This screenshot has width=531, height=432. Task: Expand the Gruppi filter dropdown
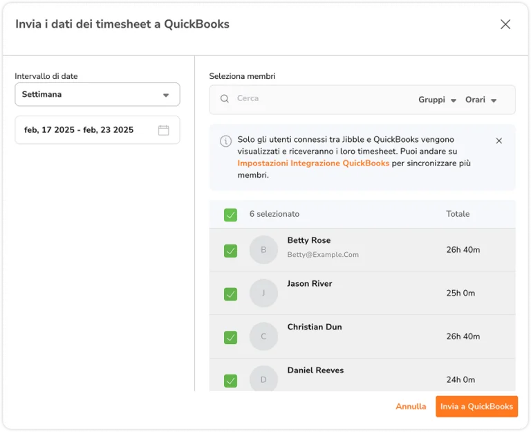tap(437, 100)
